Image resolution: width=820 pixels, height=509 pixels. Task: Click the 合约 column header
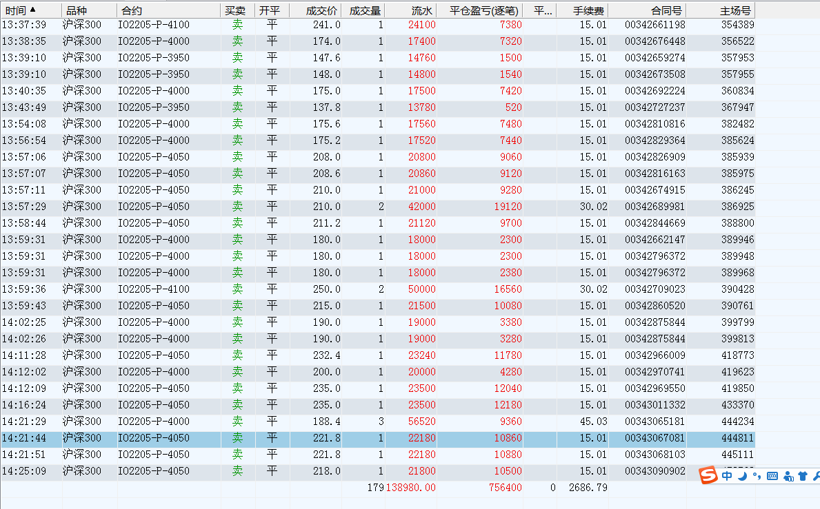169,10
